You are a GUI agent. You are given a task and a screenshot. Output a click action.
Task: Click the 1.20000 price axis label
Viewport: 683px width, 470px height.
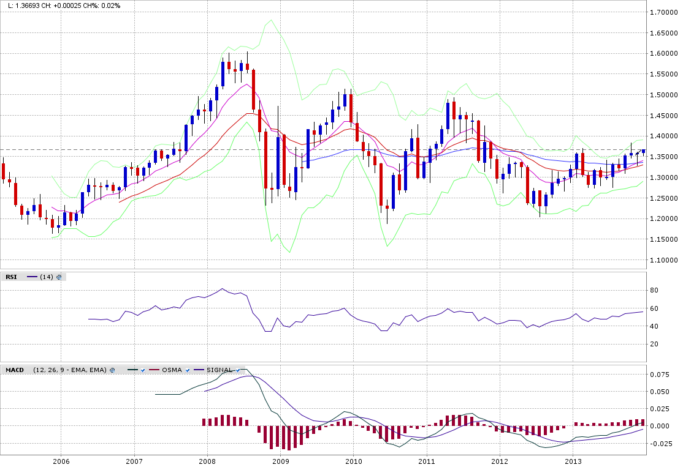click(x=664, y=218)
